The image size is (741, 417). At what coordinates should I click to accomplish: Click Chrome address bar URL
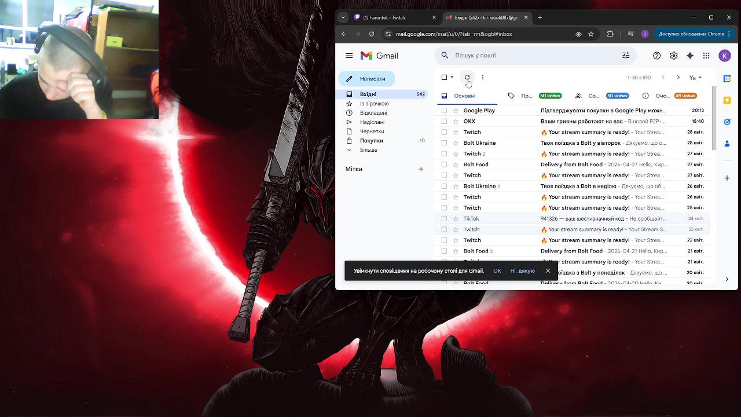coord(454,34)
